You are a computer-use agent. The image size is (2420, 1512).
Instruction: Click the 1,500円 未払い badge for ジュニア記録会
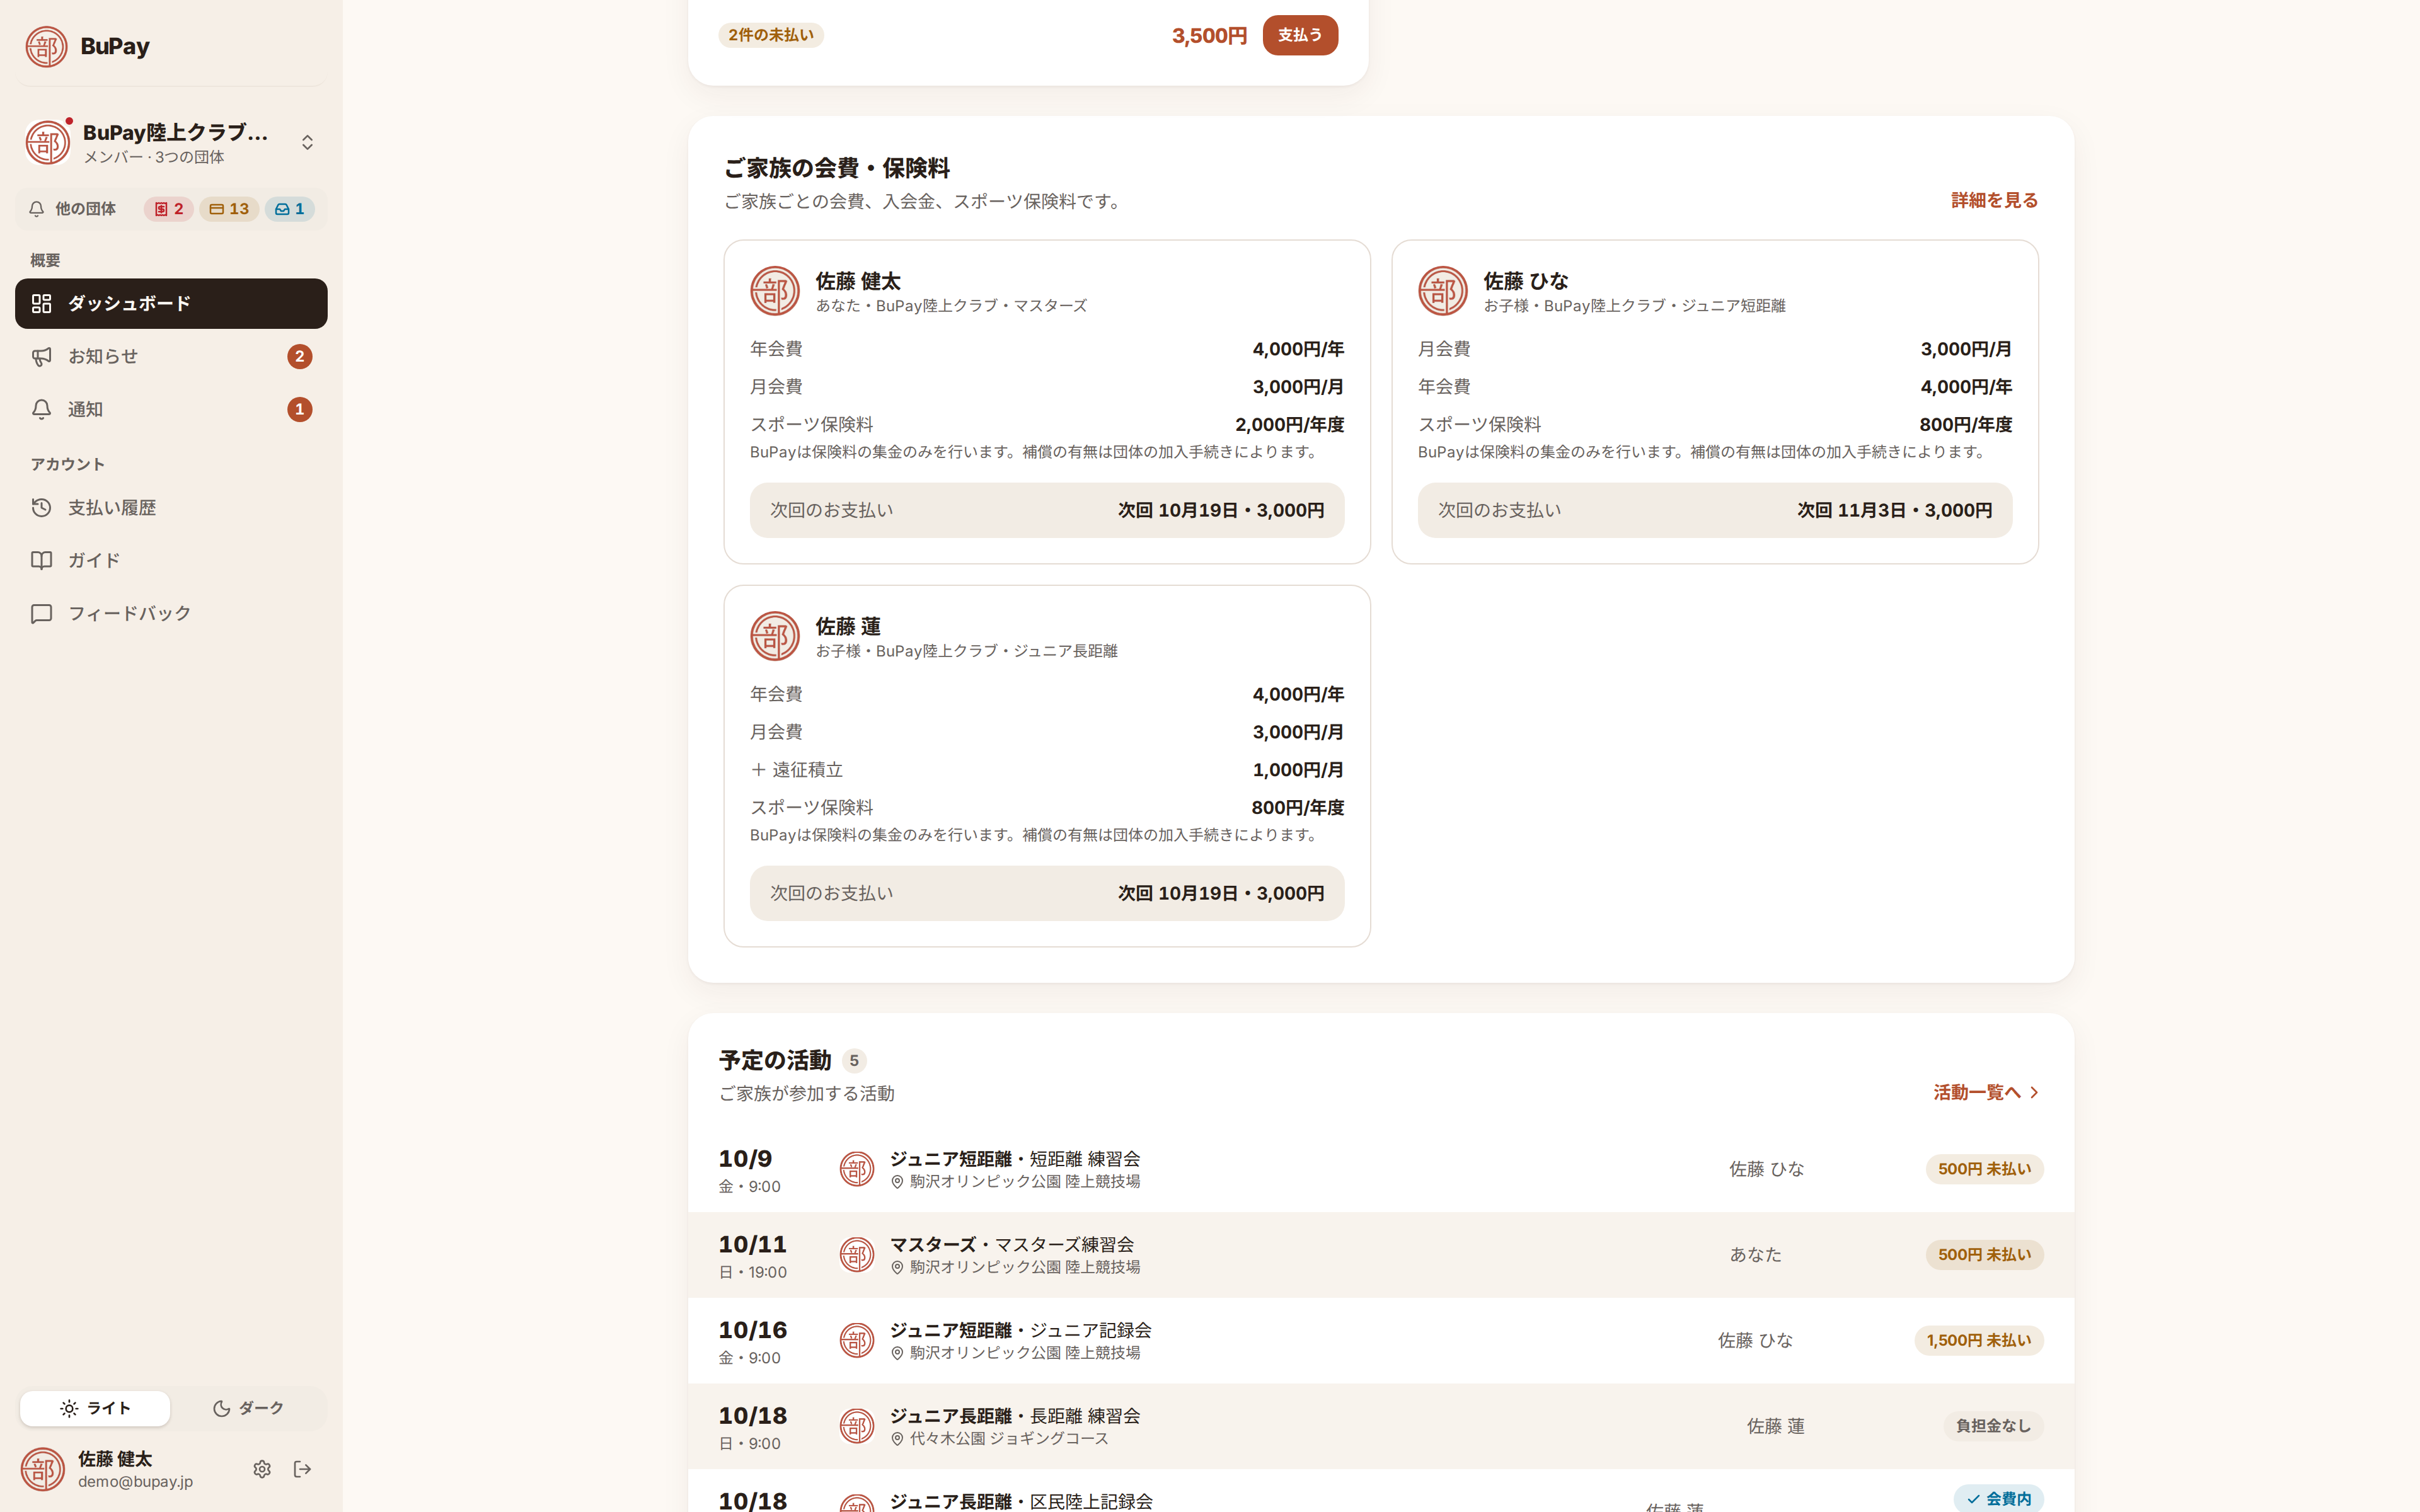[1978, 1341]
